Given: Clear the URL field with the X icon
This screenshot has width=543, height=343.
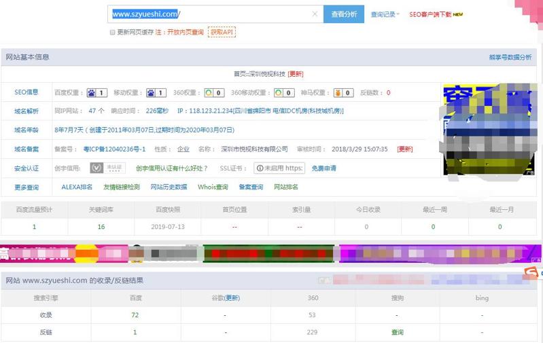Looking at the screenshot, I should (x=315, y=14).
